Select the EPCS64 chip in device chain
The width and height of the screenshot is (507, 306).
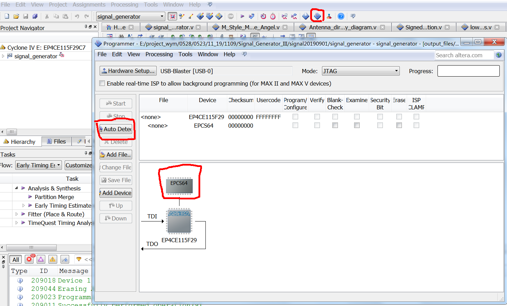[x=179, y=186]
